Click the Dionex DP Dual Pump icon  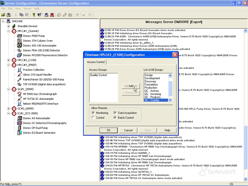[20, 128]
